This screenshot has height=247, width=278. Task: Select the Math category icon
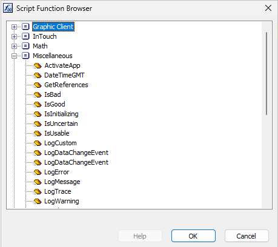25,46
